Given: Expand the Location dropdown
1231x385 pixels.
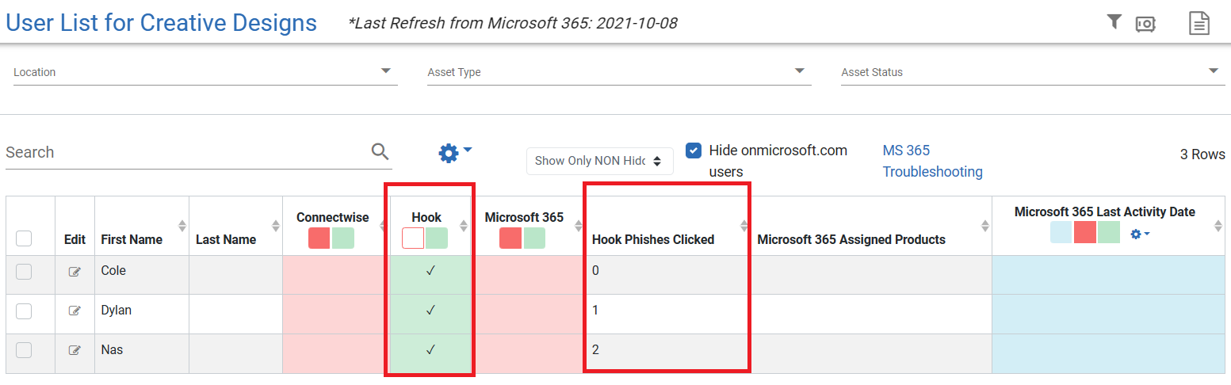Looking at the screenshot, I should click(x=205, y=72).
